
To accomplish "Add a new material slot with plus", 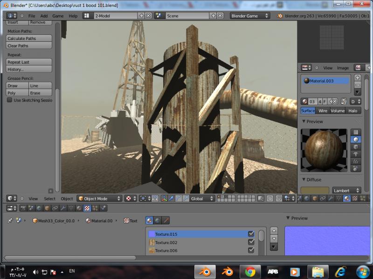I will pyautogui.click(x=358, y=78).
